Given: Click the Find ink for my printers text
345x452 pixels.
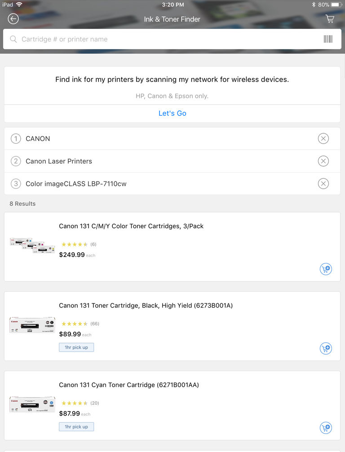Looking at the screenshot, I should (172, 79).
